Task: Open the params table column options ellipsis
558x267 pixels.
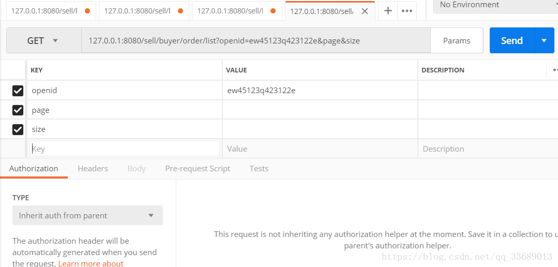Action: coord(555,70)
